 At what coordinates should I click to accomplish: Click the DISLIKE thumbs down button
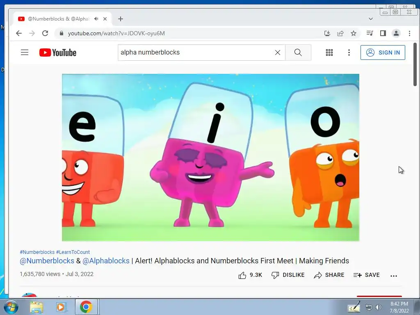click(288, 275)
